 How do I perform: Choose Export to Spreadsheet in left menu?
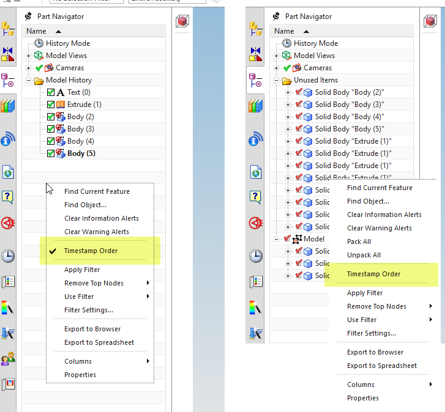click(x=100, y=342)
